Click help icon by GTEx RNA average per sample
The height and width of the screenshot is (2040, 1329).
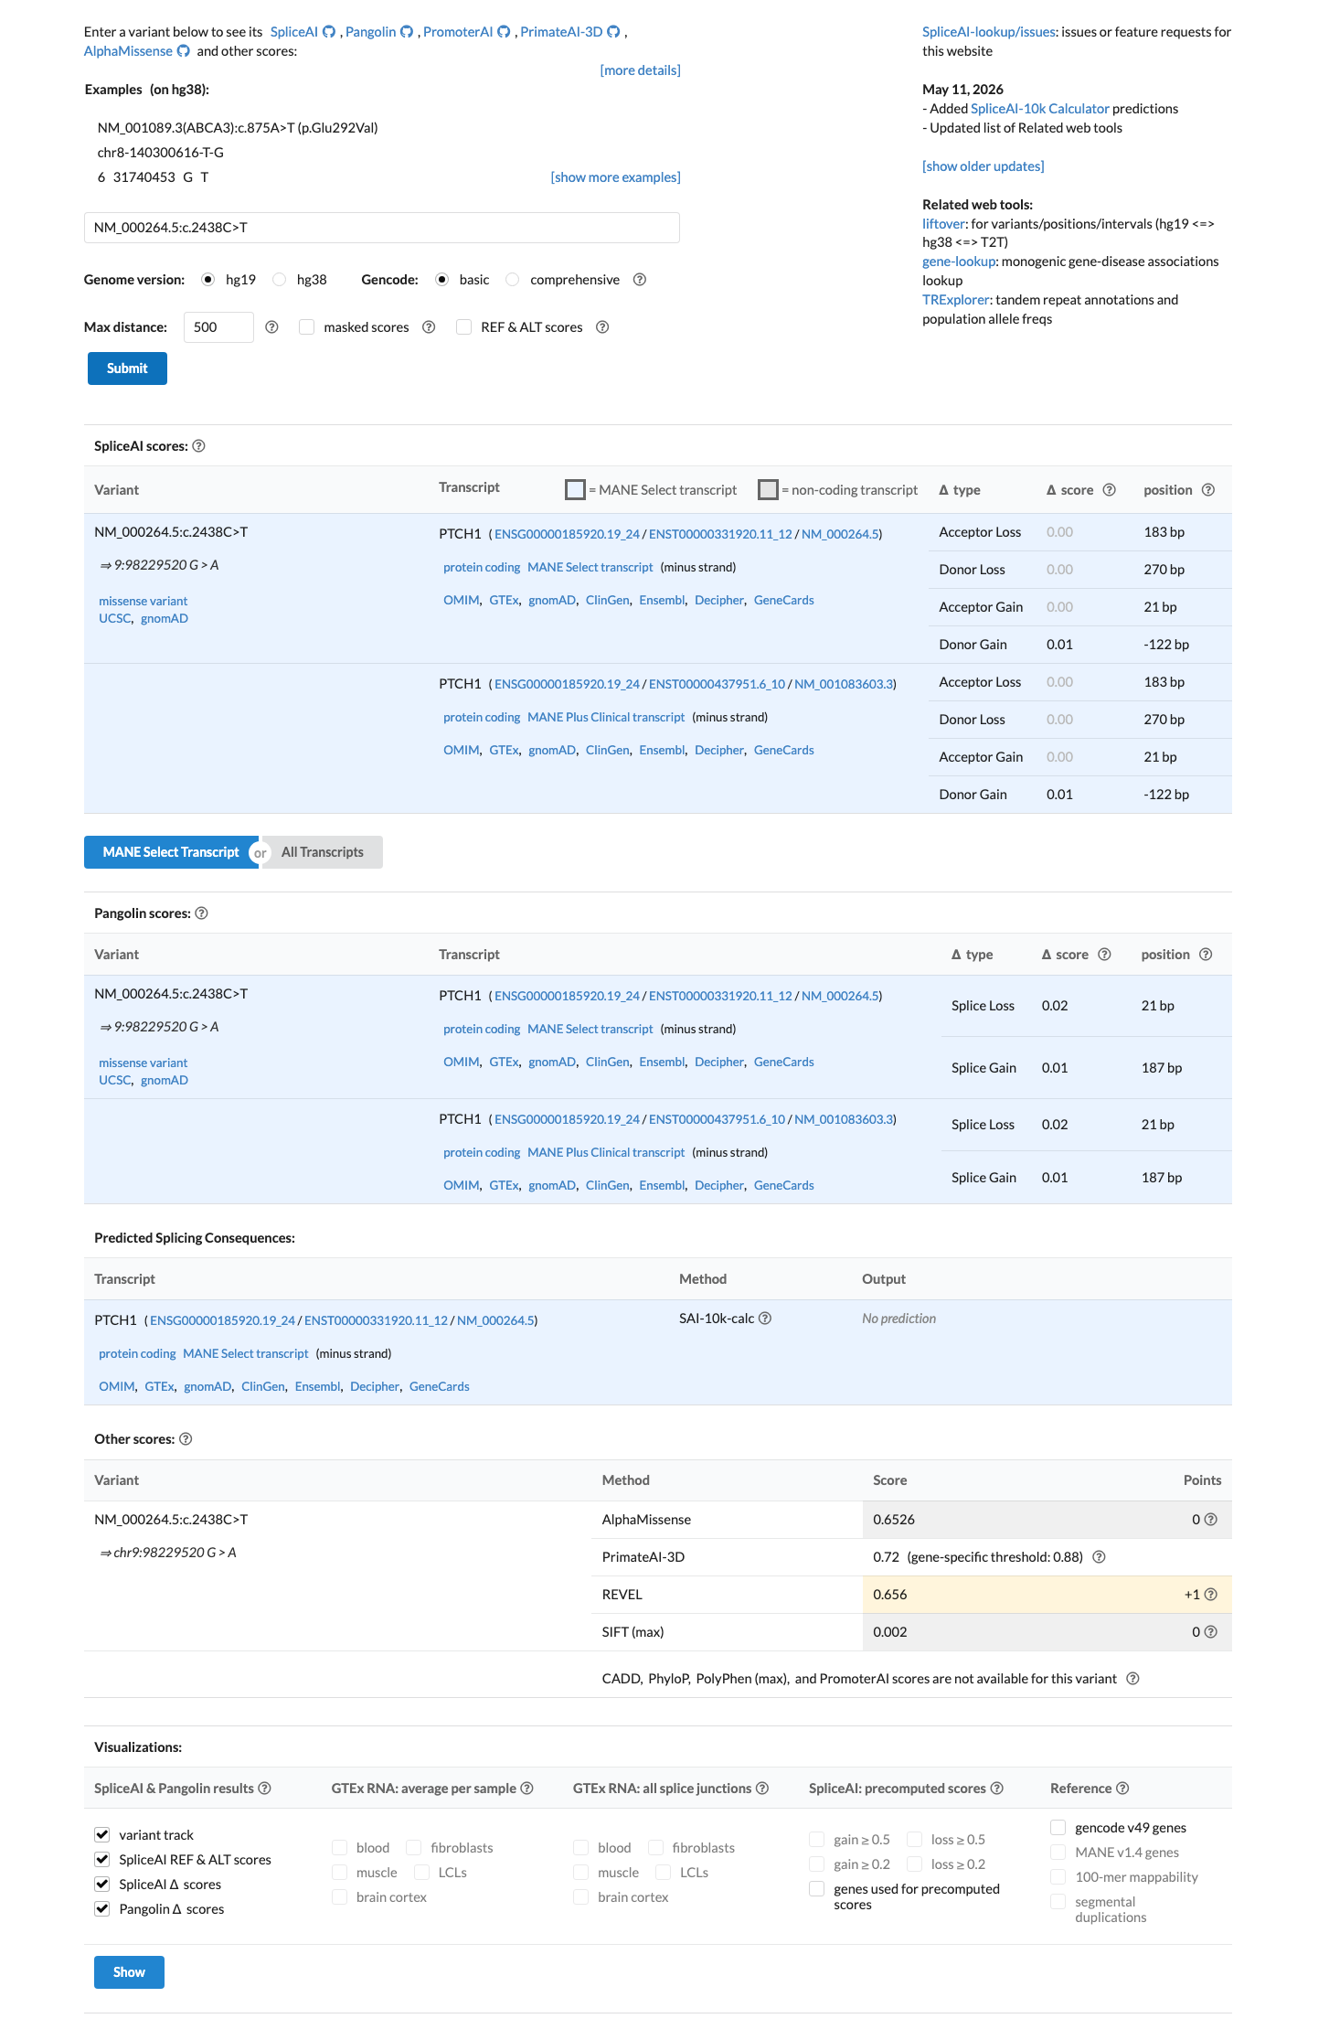527,1789
